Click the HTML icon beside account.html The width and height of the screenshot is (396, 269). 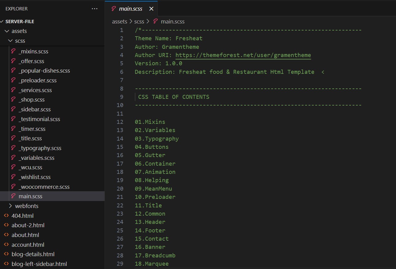[x=6, y=245]
